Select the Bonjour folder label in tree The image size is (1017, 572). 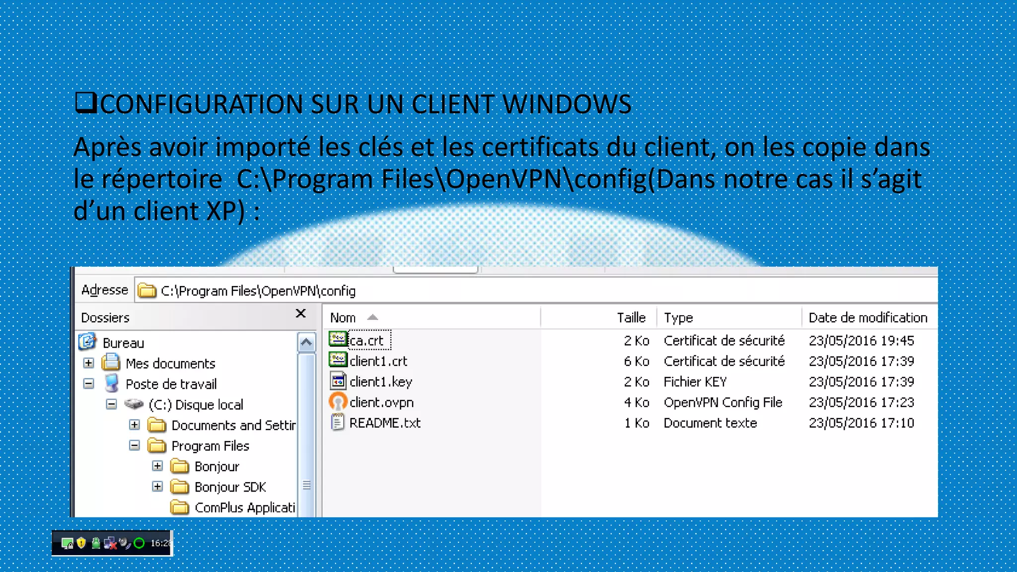(x=217, y=466)
